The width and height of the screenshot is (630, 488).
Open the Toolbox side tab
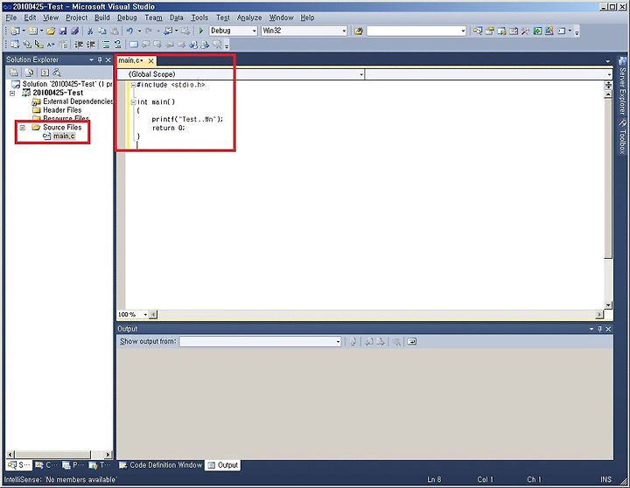tap(622, 137)
